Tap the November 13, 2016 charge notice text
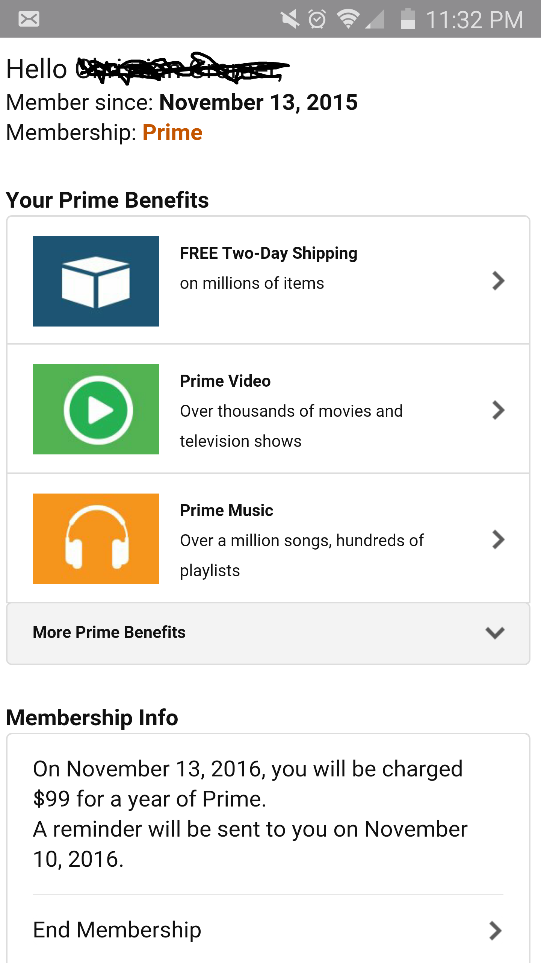Screen dimensions: 541x963 click(x=248, y=784)
